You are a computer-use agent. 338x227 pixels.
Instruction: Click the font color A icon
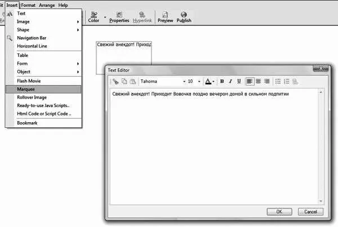coord(208,82)
